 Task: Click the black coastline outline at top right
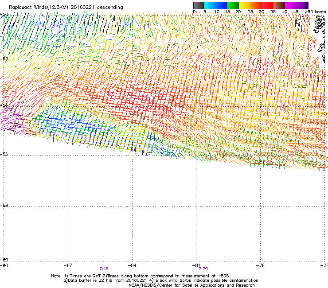pyautogui.click(x=320, y=25)
